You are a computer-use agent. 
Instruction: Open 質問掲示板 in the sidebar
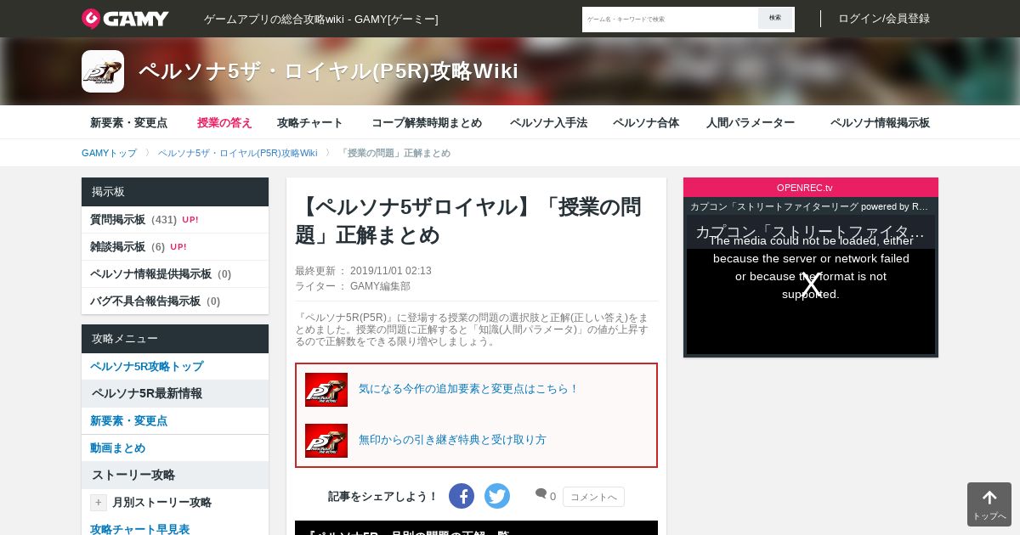point(175,220)
